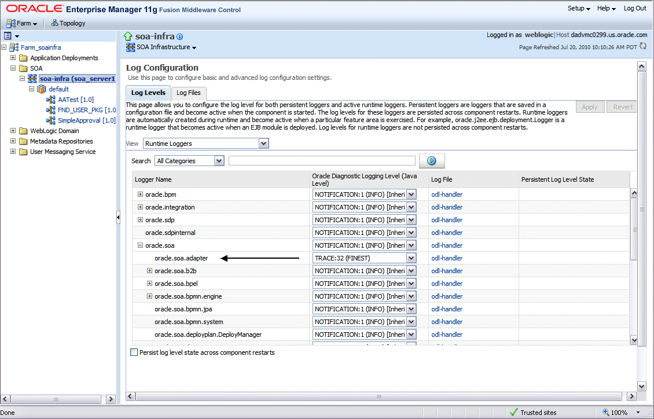This screenshot has width=654, height=419.
Task: Click the soa-infra information icon
Action: coord(180,36)
